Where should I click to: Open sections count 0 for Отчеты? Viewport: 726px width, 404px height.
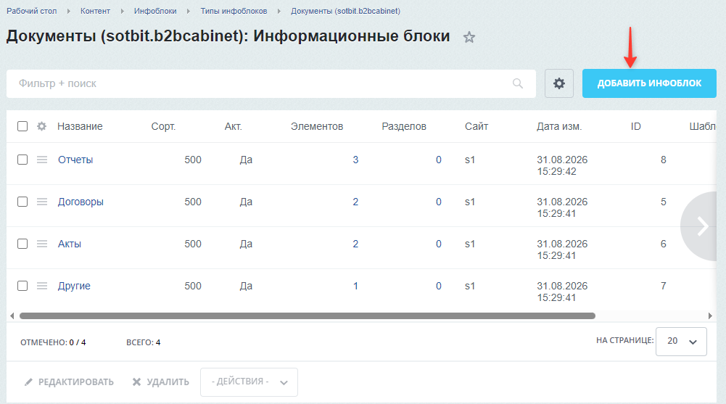(439, 160)
